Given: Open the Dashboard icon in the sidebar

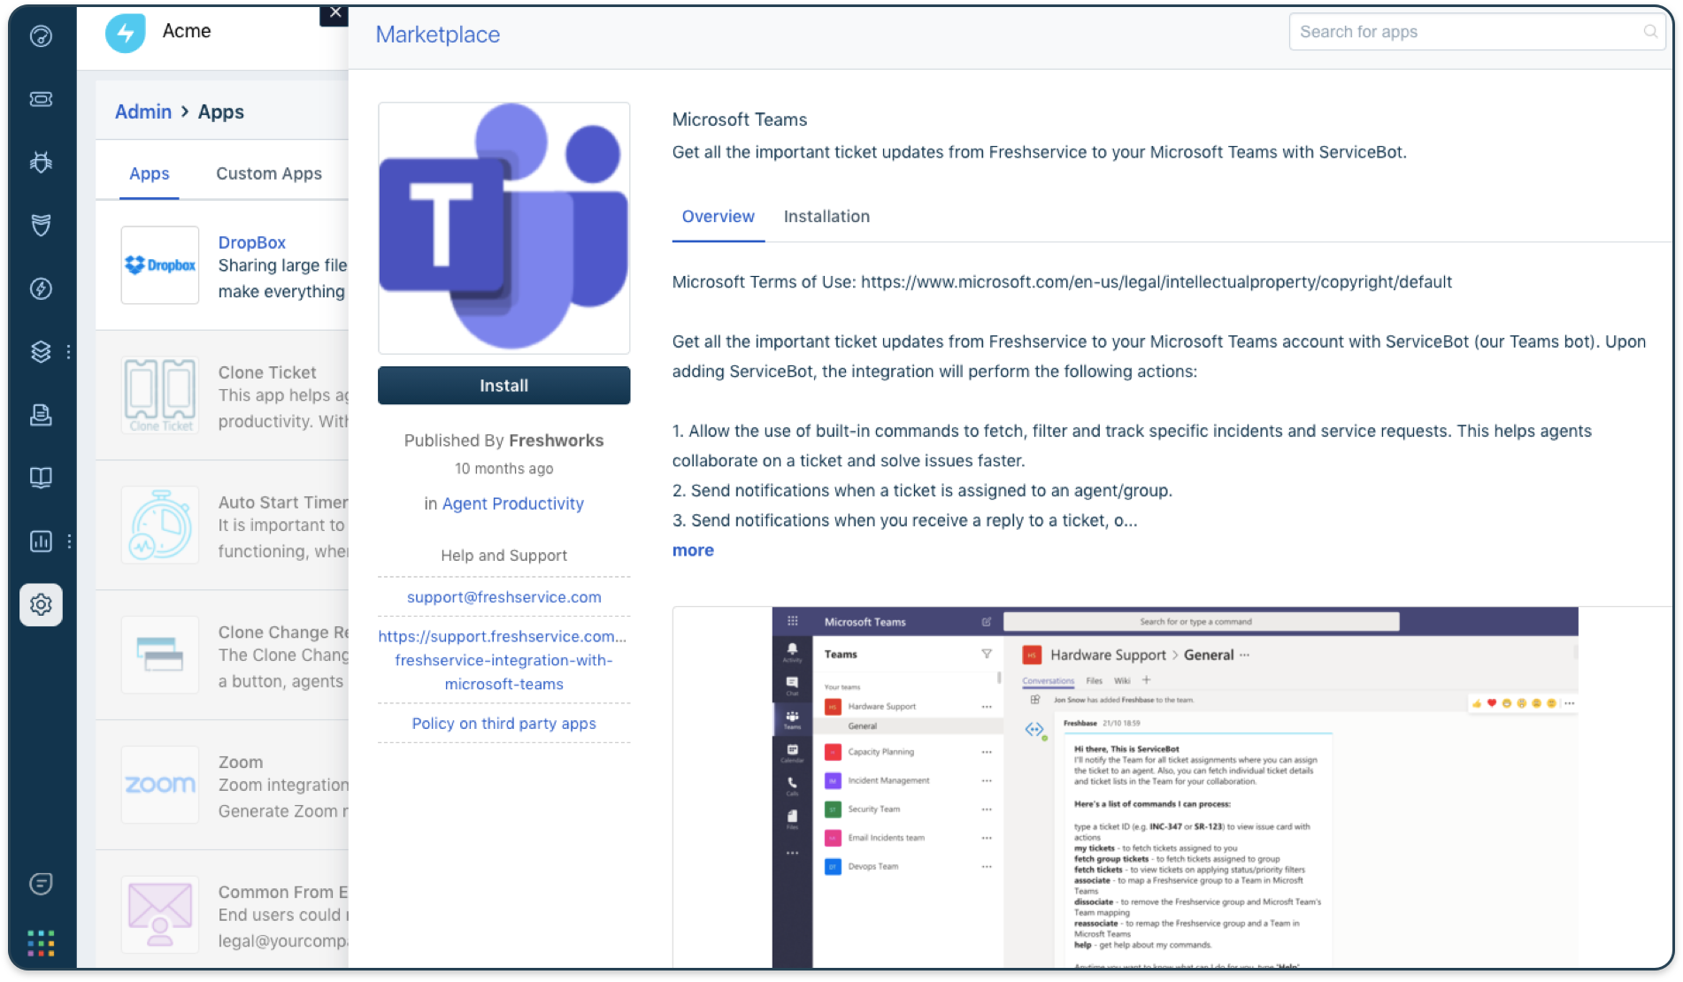Looking at the screenshot, I should point(41,35).
